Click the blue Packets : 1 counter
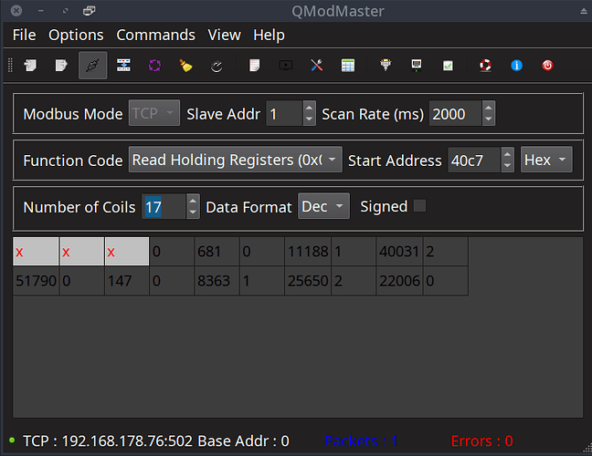Image resolution: width=592 pixels, height=456 pixels. (x=361, y=440)
